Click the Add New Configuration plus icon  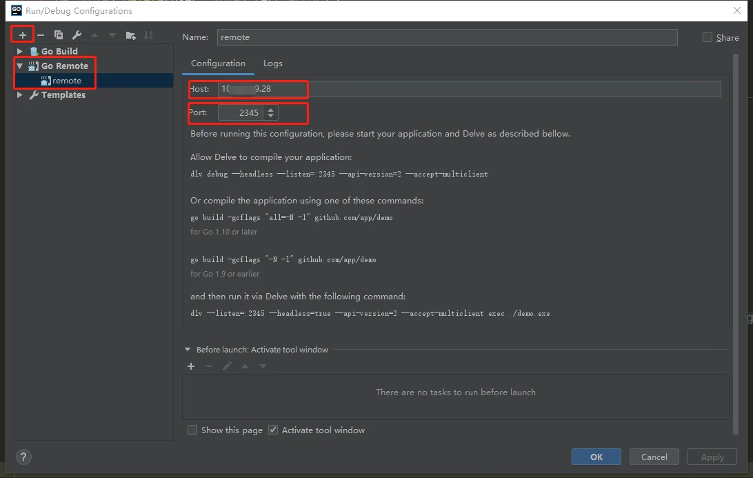pos(23,34)
